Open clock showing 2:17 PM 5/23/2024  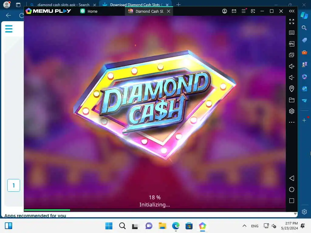[289, 226]
